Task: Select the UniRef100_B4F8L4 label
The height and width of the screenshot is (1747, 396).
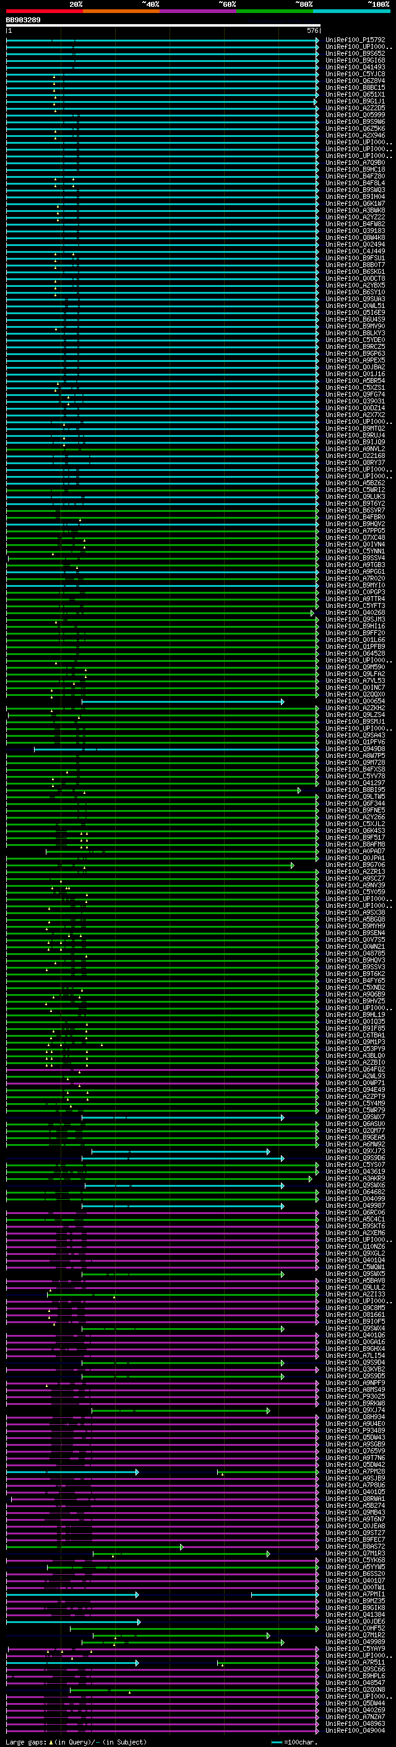Action: pyautogui.click(x=355, y=183)
